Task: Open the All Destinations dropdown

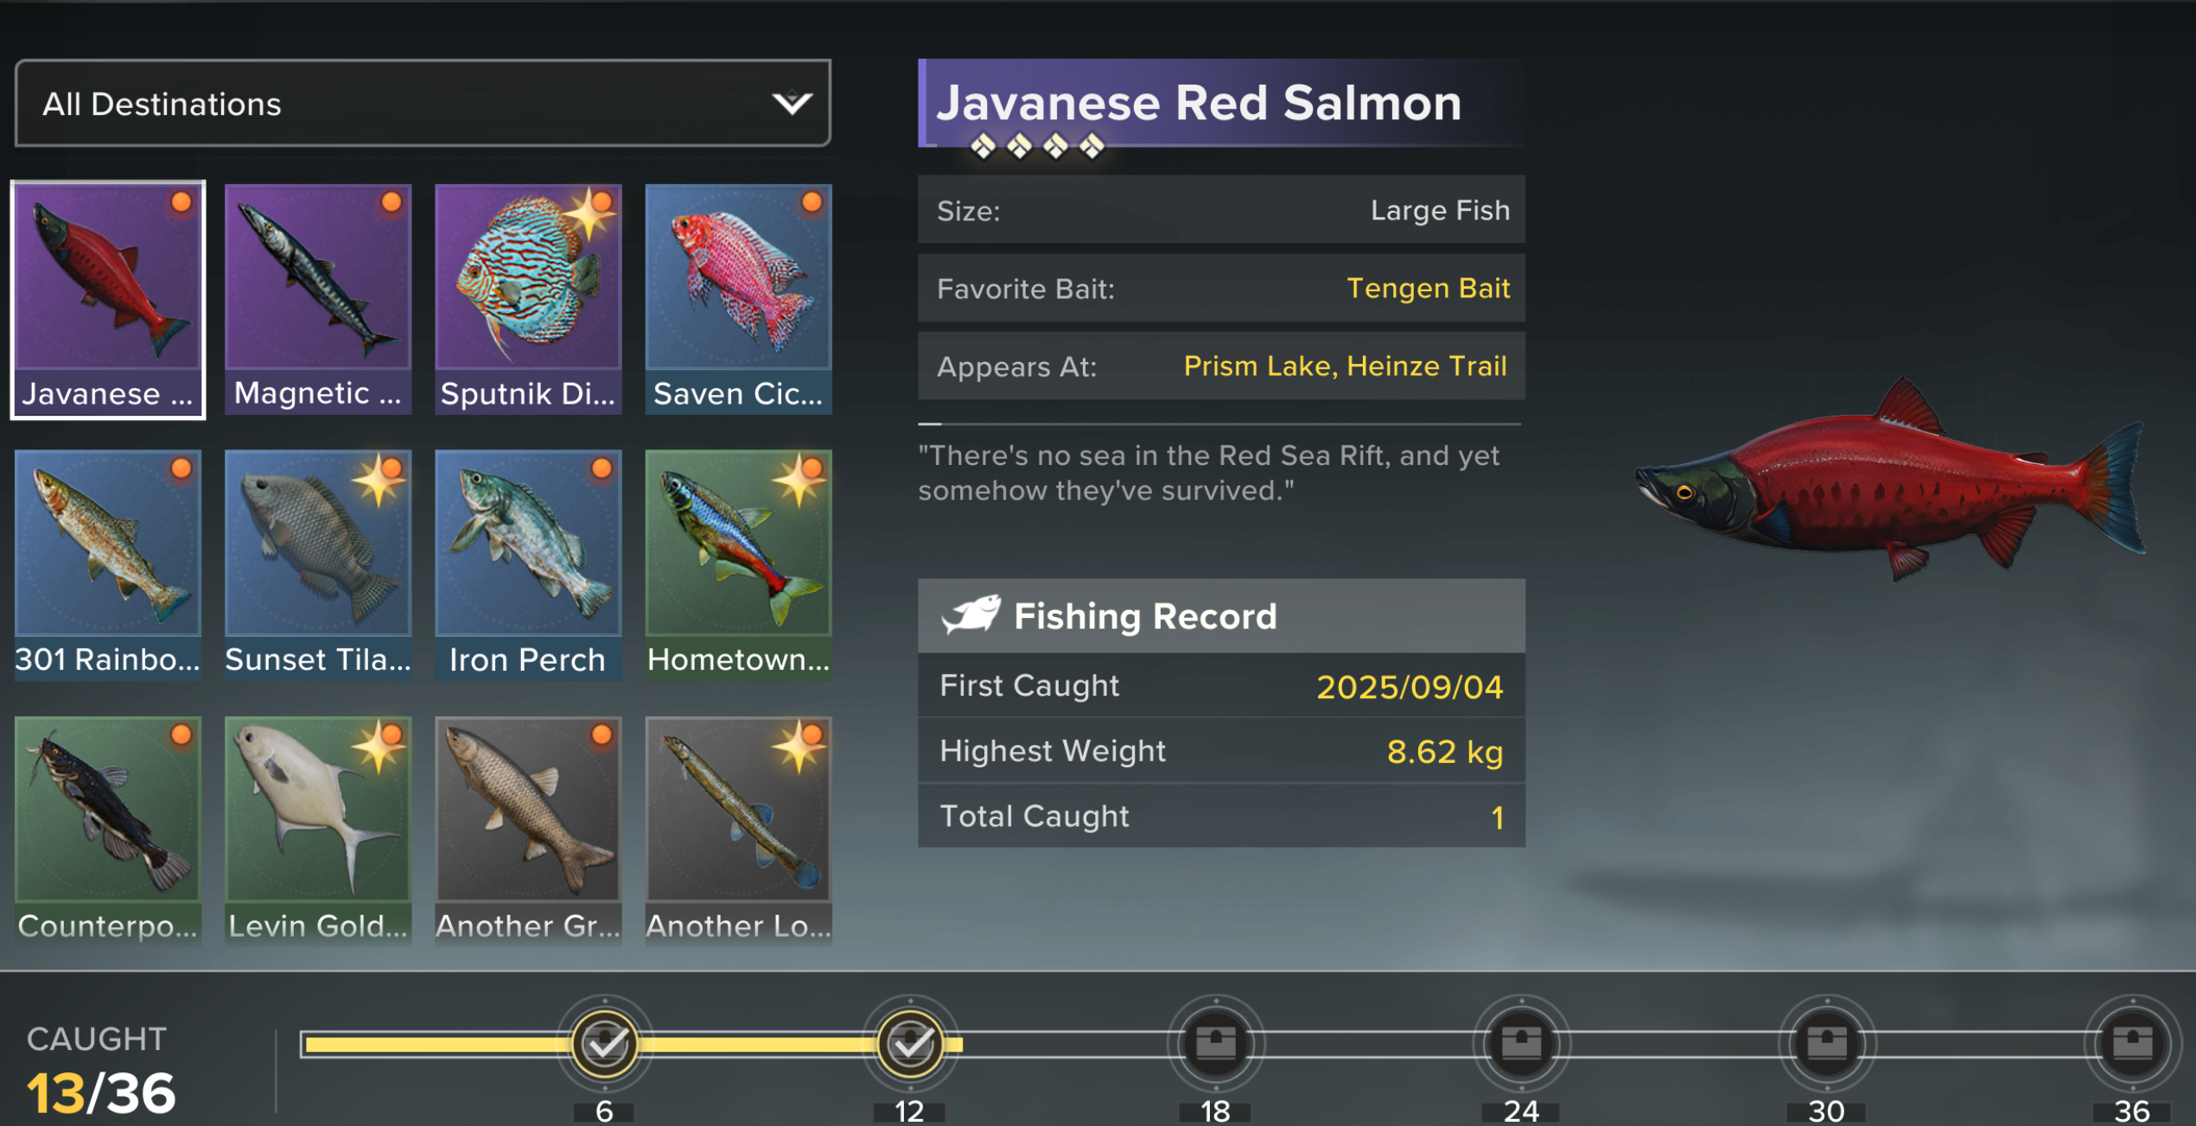Action: [423, 104]
